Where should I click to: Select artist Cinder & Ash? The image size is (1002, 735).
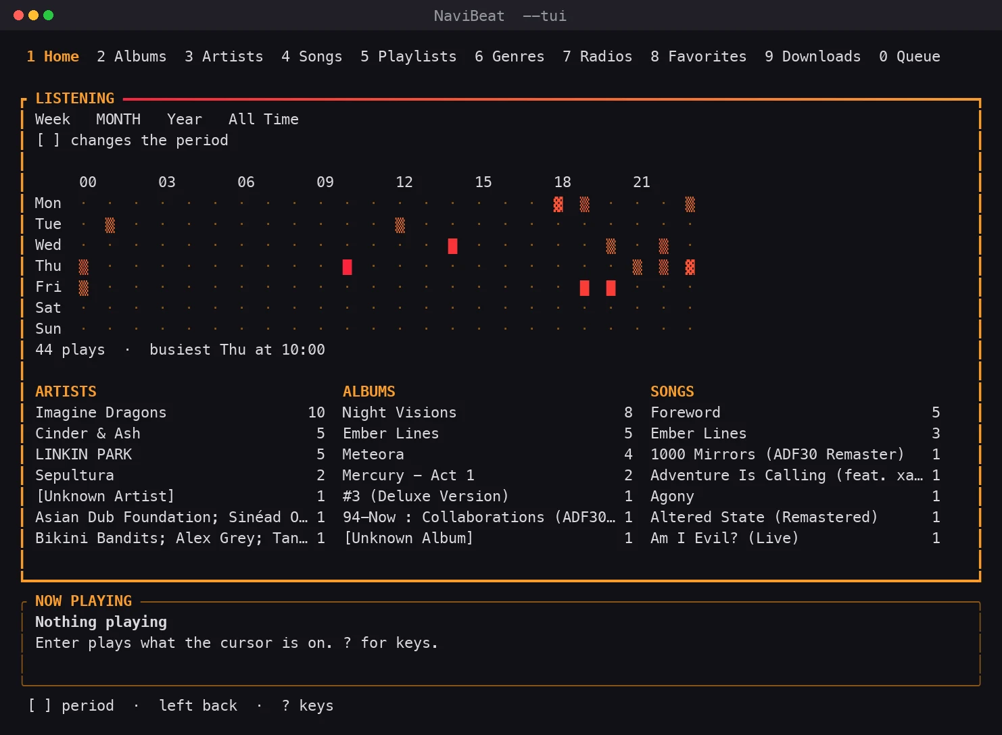[180, 434]
